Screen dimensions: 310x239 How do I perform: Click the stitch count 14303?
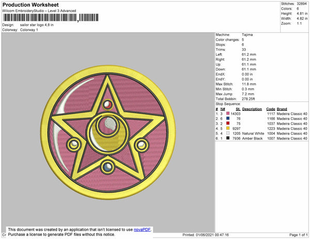tap(236, 114)
